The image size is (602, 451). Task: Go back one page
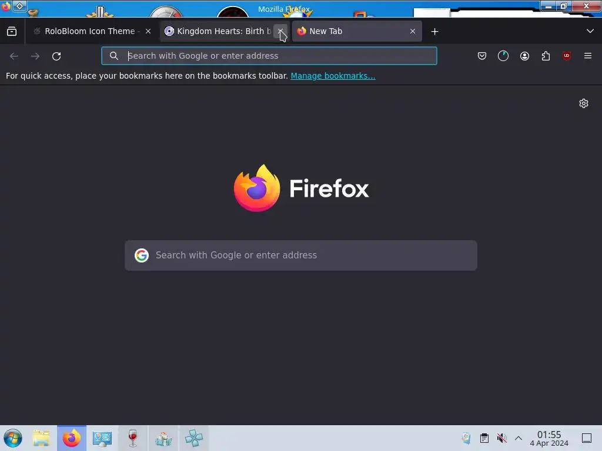(14, 56)
